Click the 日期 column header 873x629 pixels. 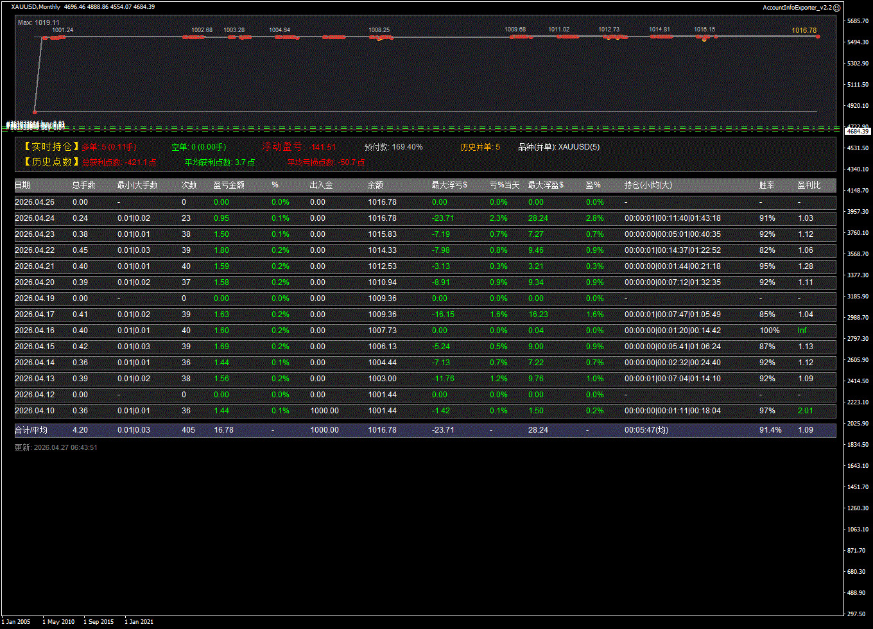(x=22, y=185)
